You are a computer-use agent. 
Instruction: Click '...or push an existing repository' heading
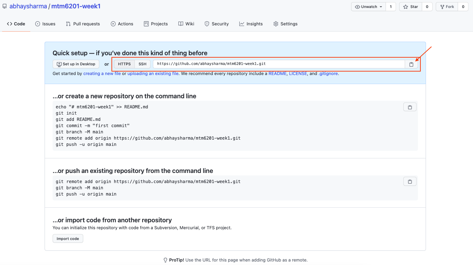(x=133, y=171)
